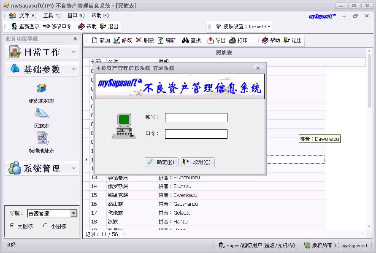Click 拼音:Hanzu cell

coord(241,222)
